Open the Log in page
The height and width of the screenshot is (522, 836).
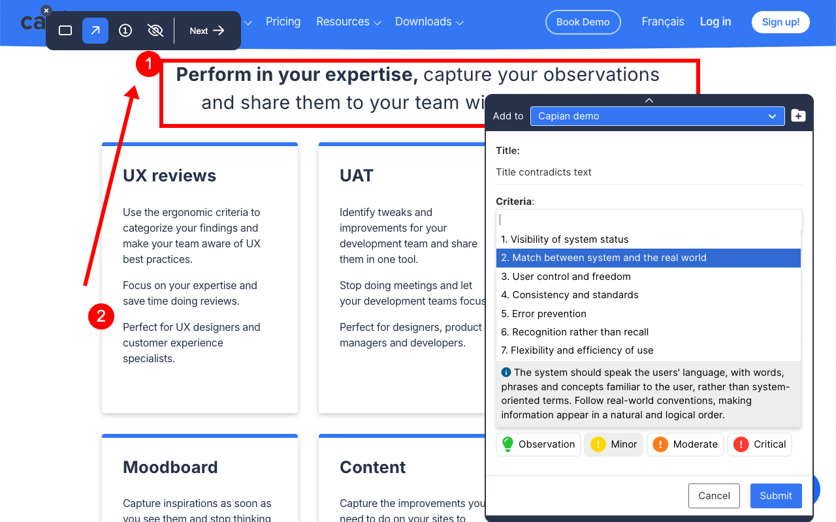(x=715, y=22)
